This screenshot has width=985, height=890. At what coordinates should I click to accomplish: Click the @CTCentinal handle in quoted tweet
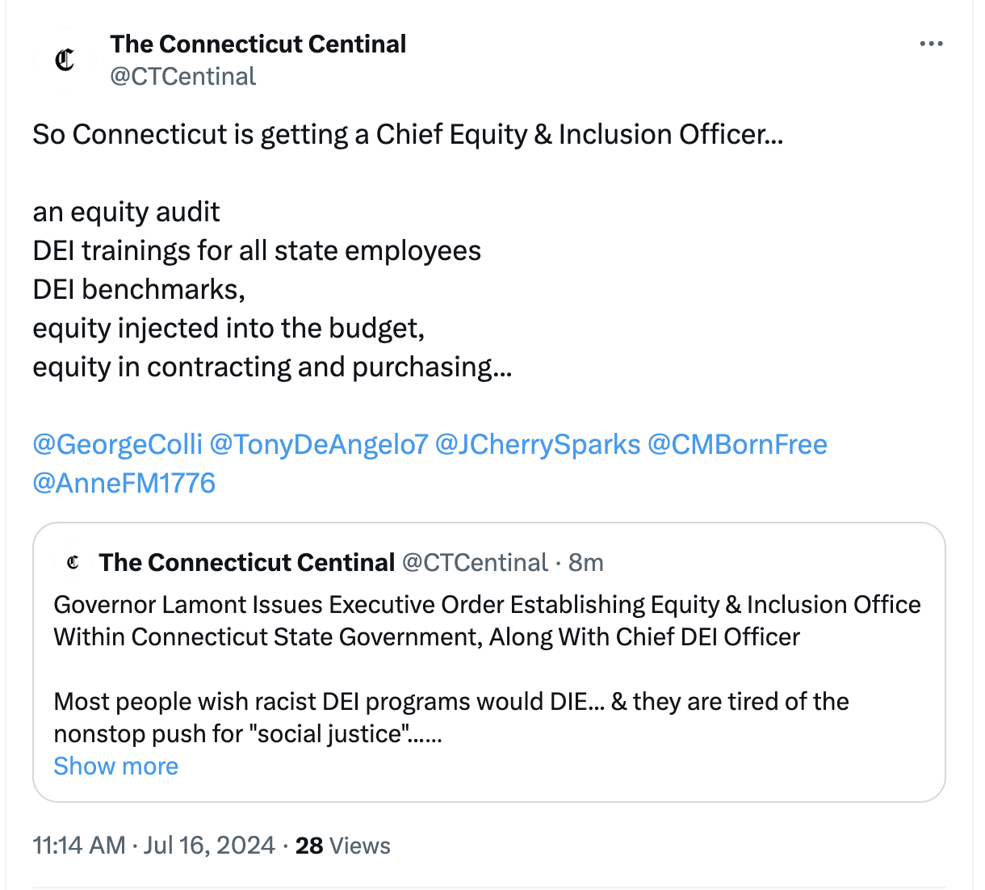tap(475, 562)
